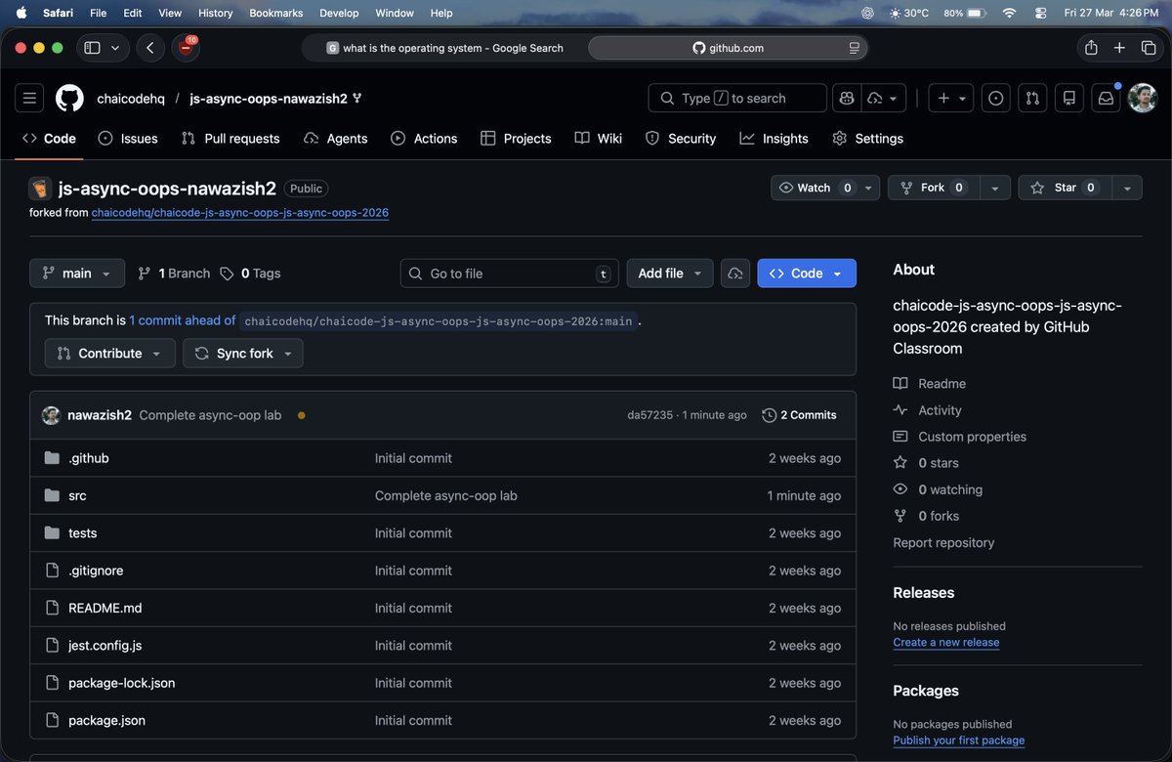The width and height of the screenshot is (1172, 762).
Task: Open Safari Bookmarks menu
Action: 276,13
